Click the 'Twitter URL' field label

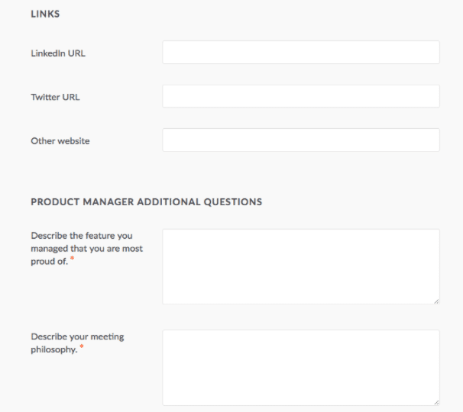point(55,97)
